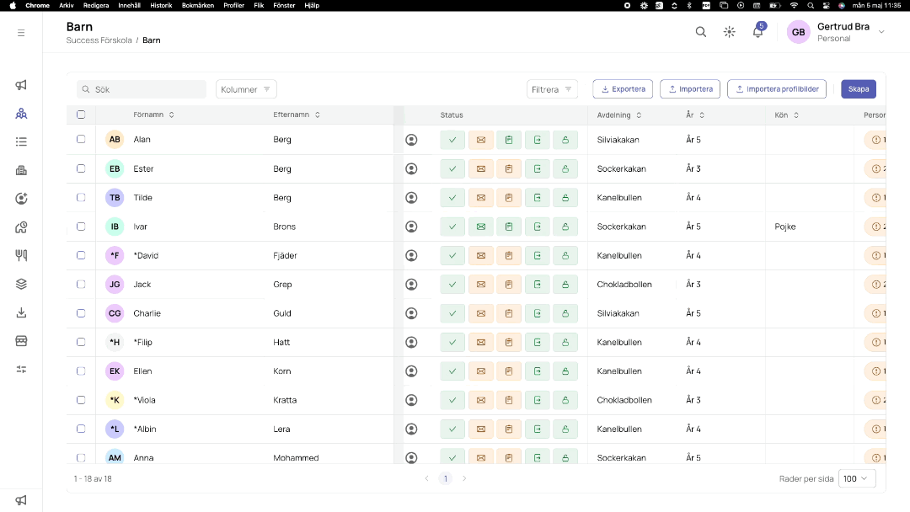
Task: Open the Apple menu
Action: pos(13,5)
